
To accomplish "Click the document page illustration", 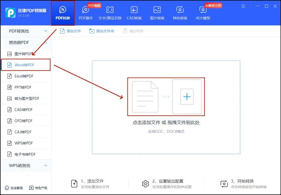I will 145,97.
